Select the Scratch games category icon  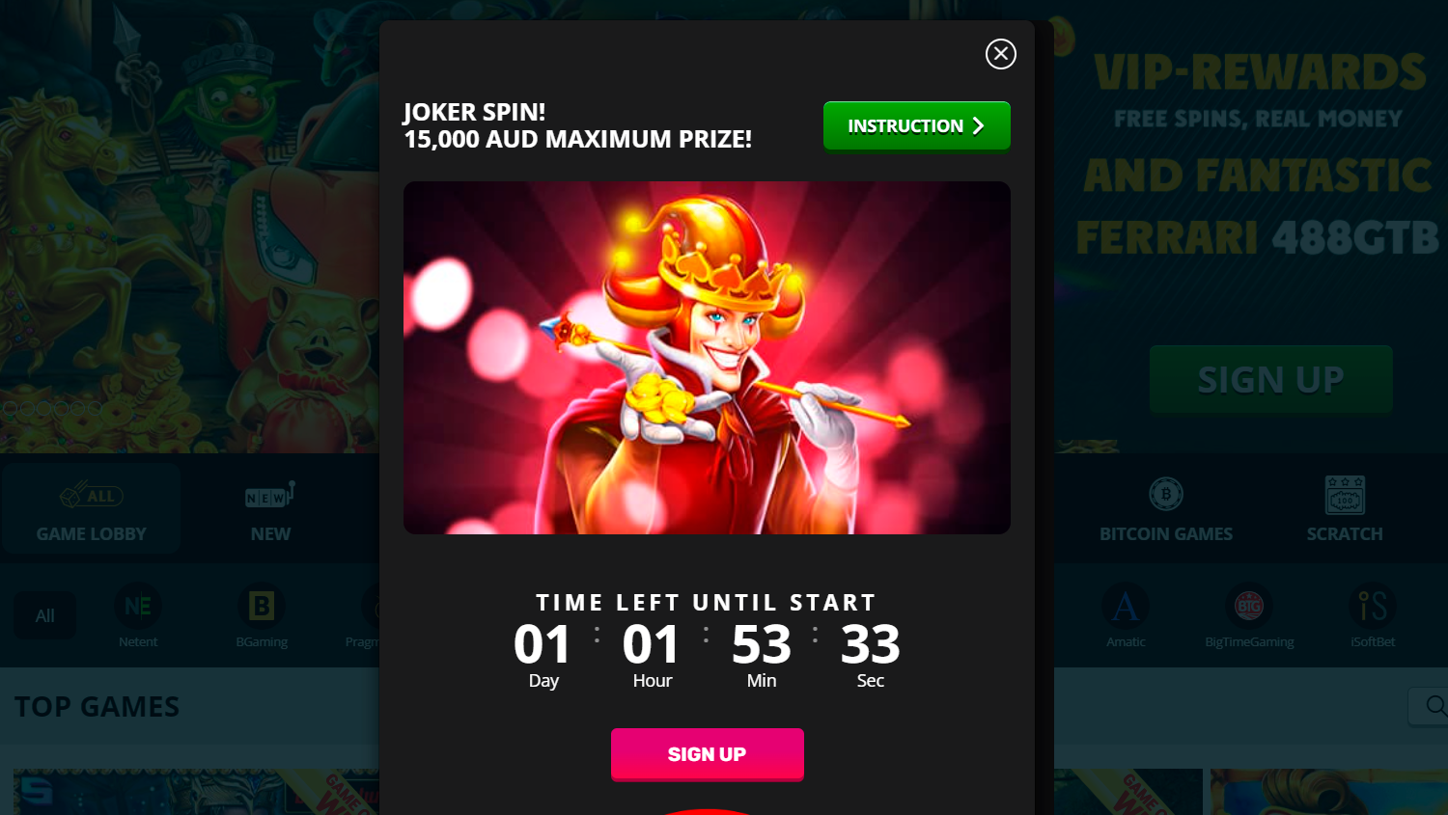click(1345, 495)
